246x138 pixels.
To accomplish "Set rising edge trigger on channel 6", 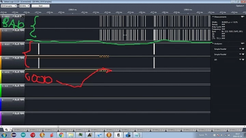I will (14, 100).
